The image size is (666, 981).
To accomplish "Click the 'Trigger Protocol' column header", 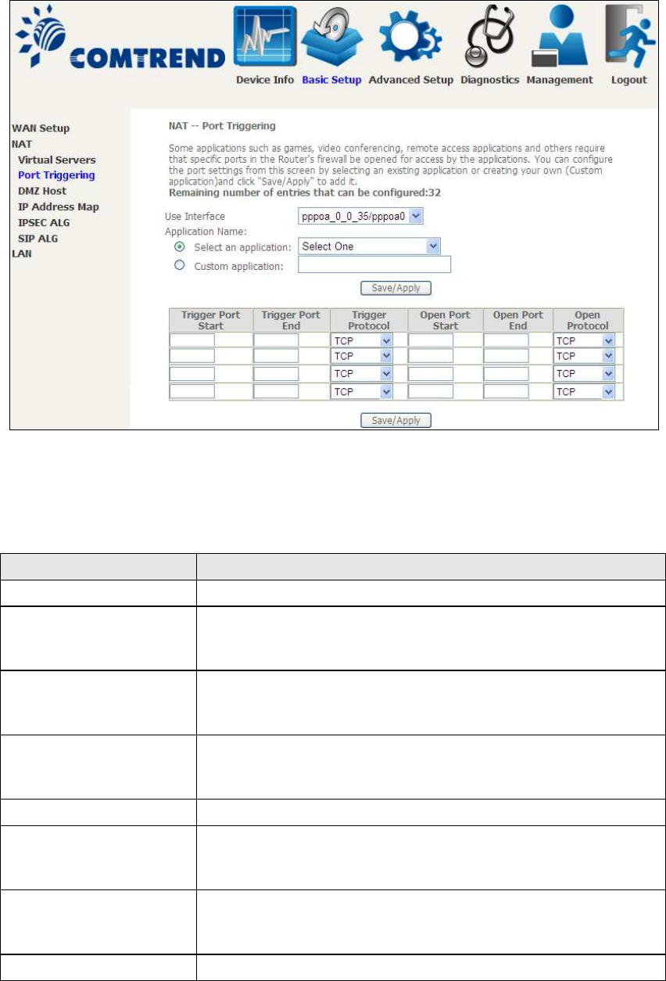I will [367, 320].
